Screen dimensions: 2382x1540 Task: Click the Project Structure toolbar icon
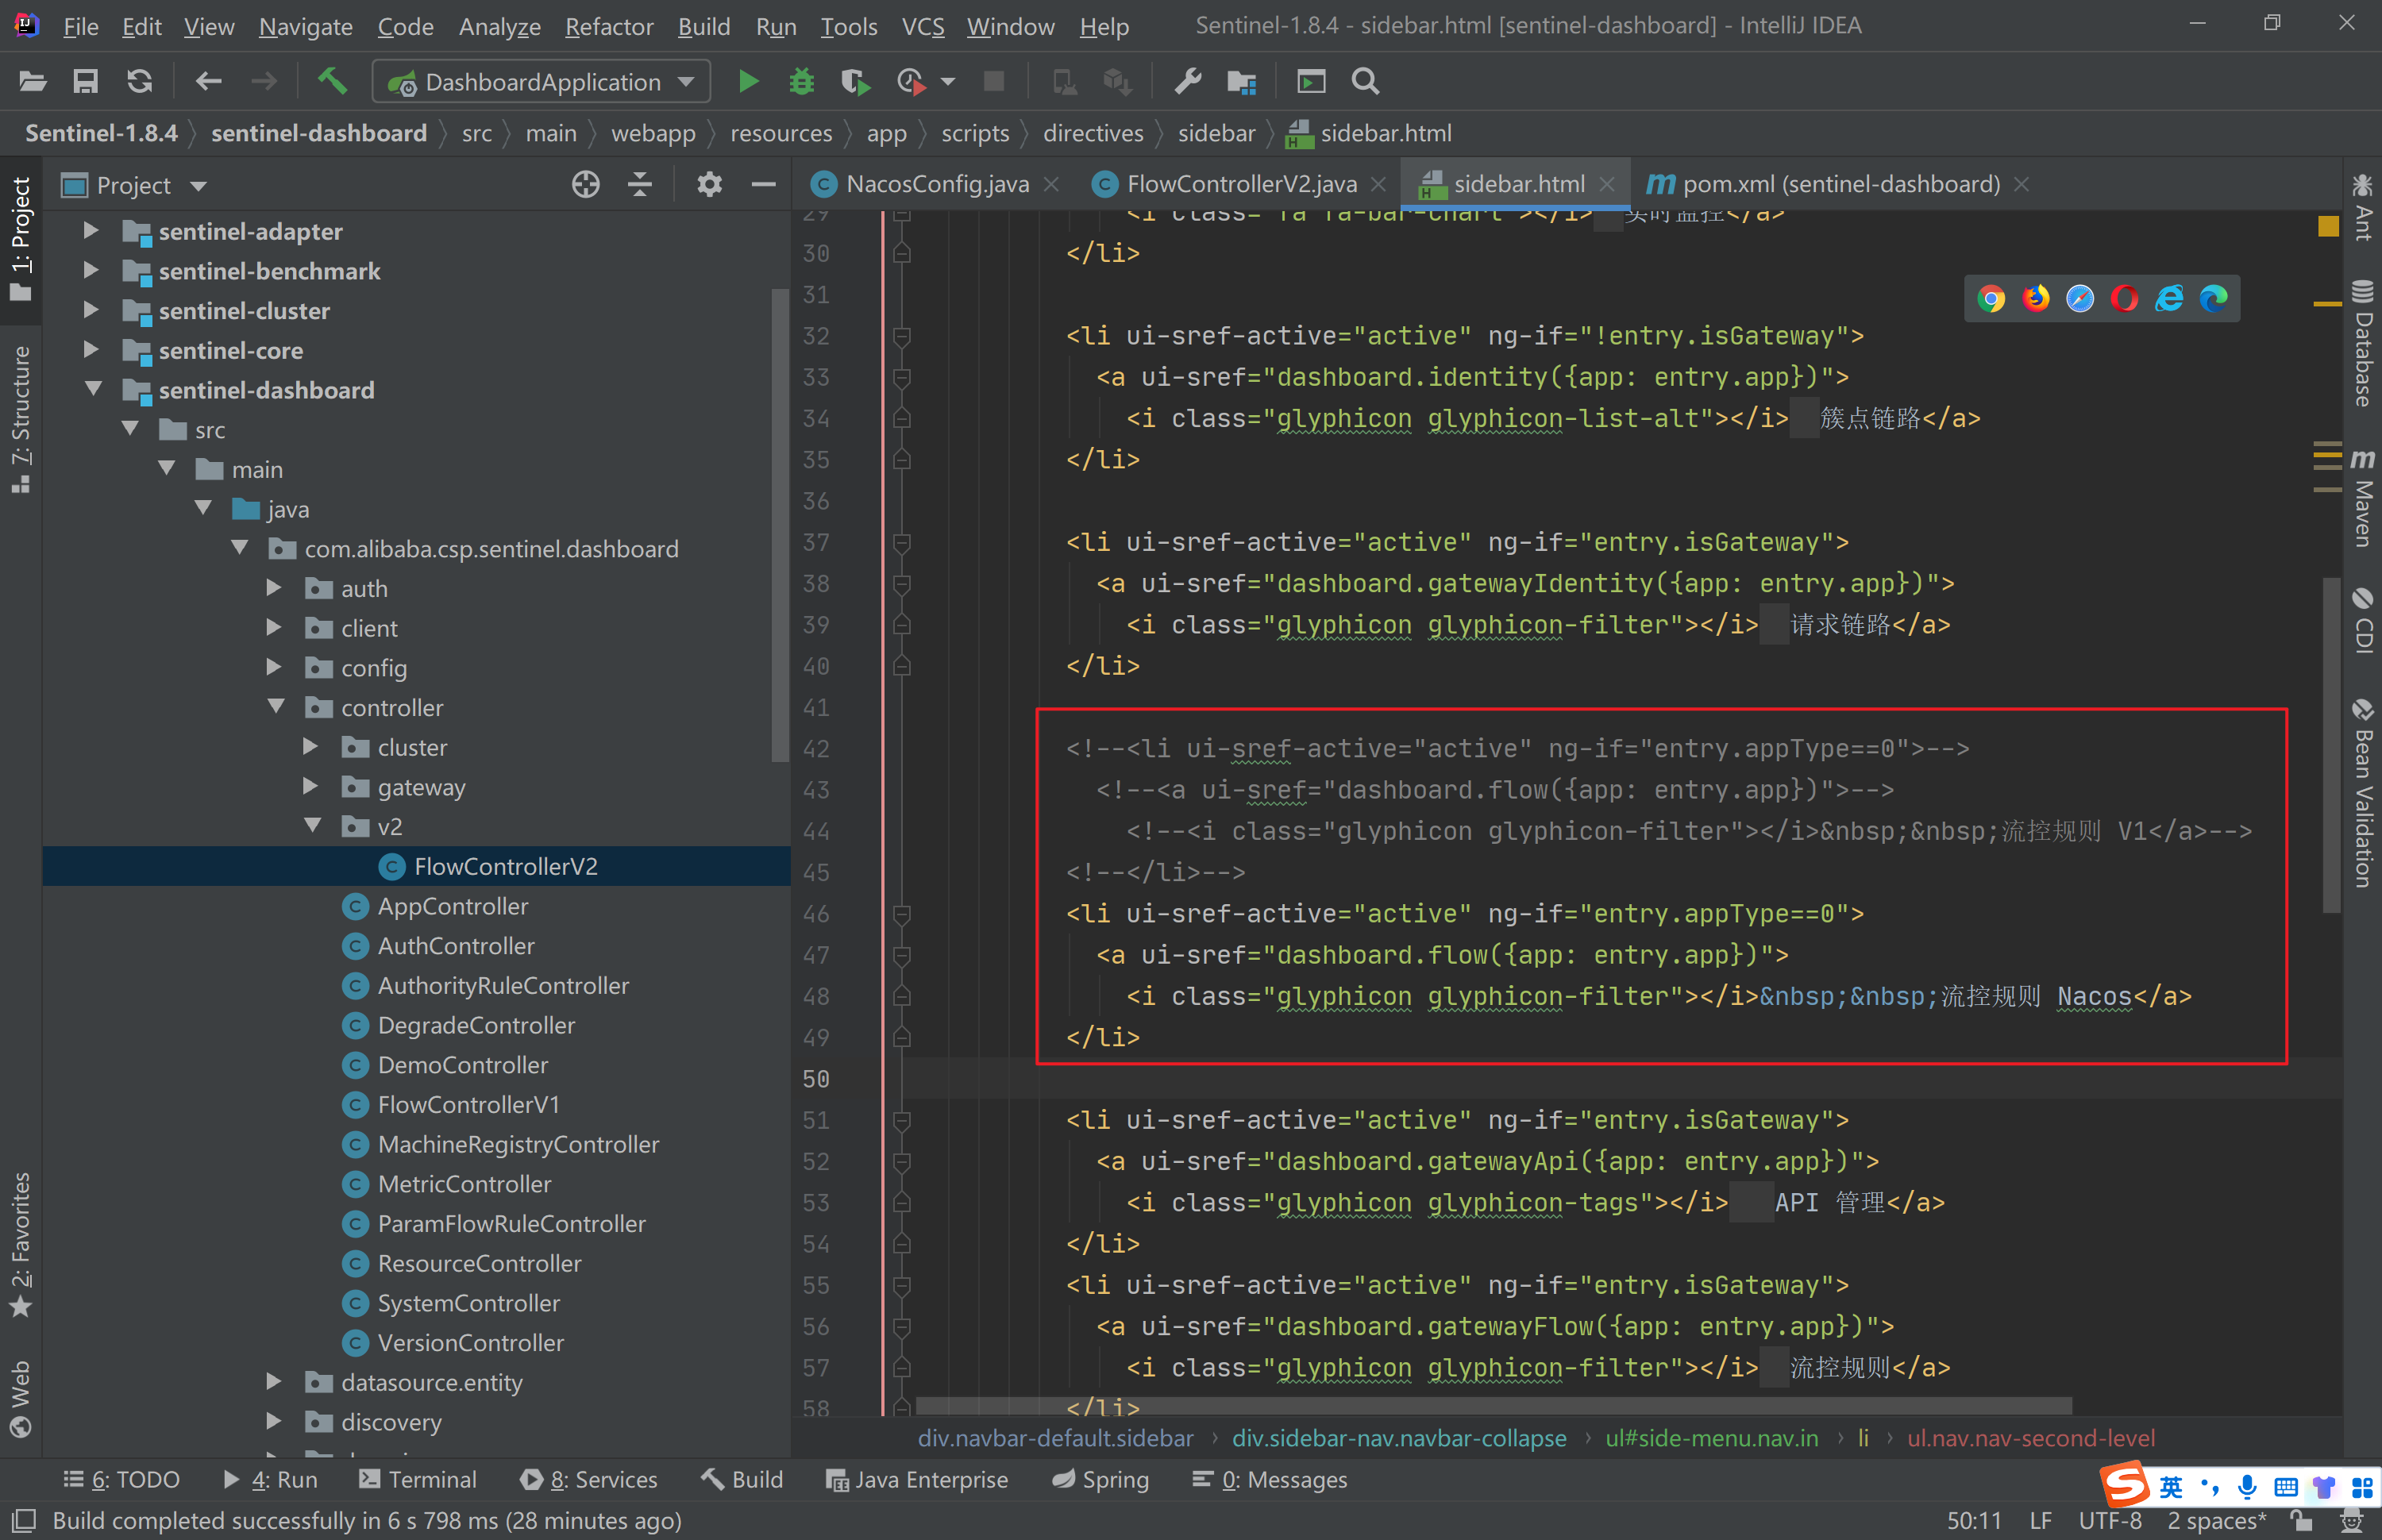(1241, 81)
